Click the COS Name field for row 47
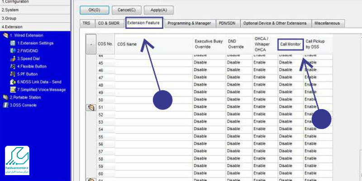Screen dimensions: 362x181 153,77
